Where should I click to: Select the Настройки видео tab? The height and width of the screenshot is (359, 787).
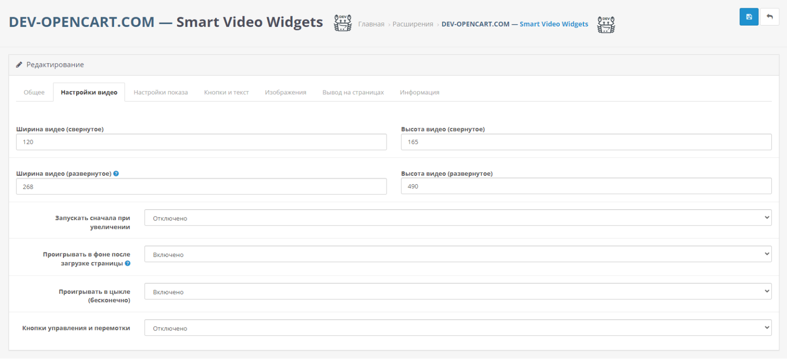pos(89,92)
